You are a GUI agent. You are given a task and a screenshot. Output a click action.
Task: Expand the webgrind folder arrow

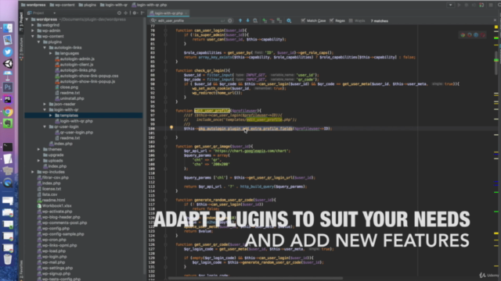(33, 25)
